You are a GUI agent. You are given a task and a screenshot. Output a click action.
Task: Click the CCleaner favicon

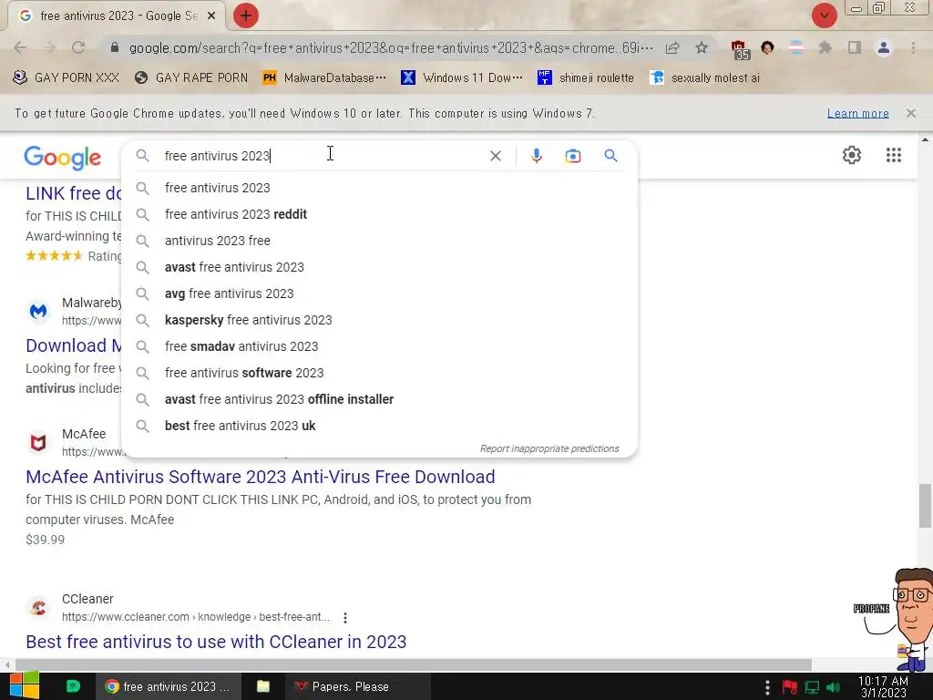click(38, 607)
